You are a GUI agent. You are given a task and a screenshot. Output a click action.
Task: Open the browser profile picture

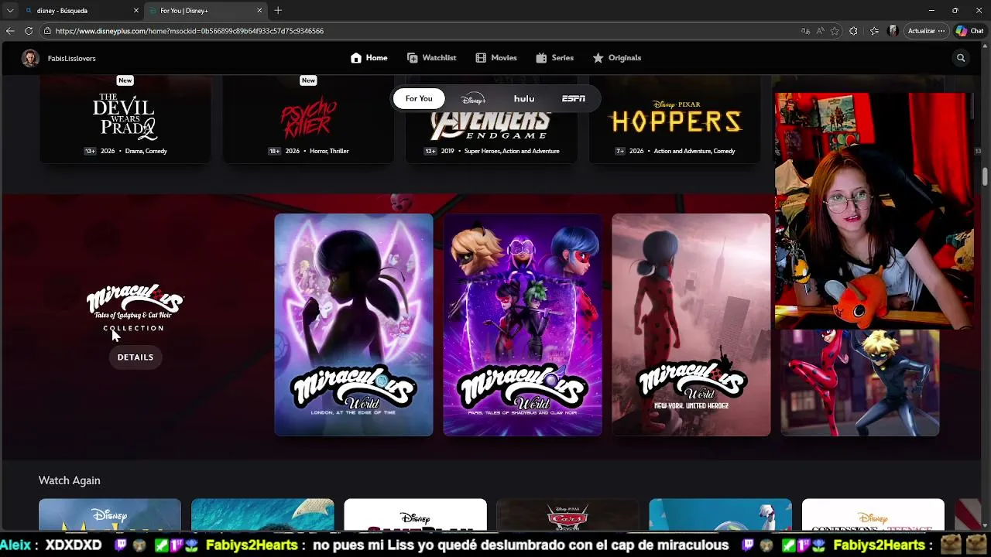click(x=893, y=31)
